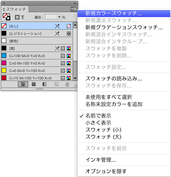Switch view to 小さく表示
The image size is (171, 177).
click(98, 123)
